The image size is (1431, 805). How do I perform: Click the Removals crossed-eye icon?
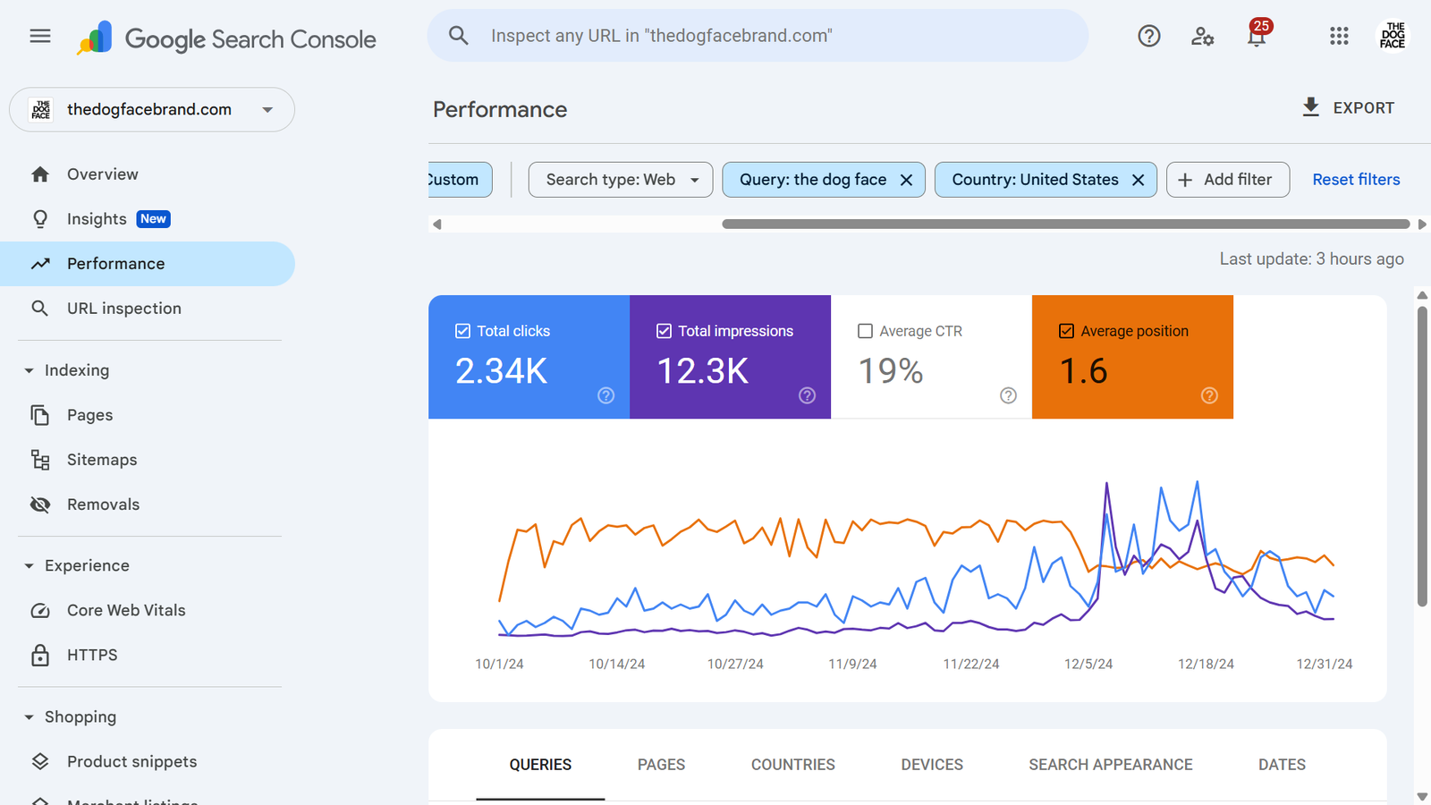40,504
